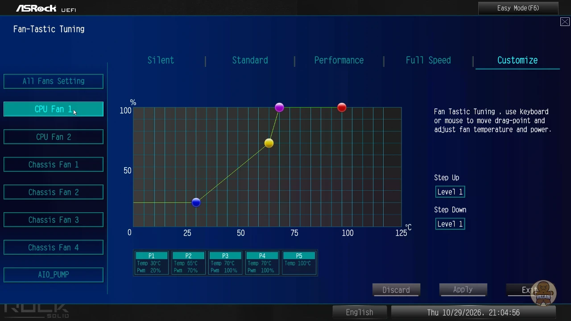
Task: Click the yellow drag-point on the fan curve
Action: [269, 143]
